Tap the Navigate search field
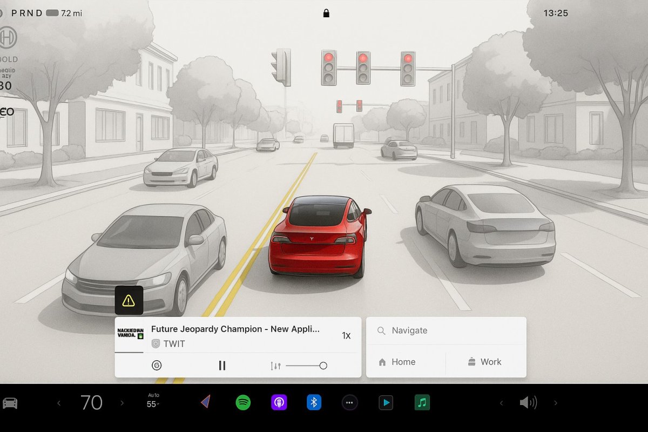The image size is (648, 432). 446,330
